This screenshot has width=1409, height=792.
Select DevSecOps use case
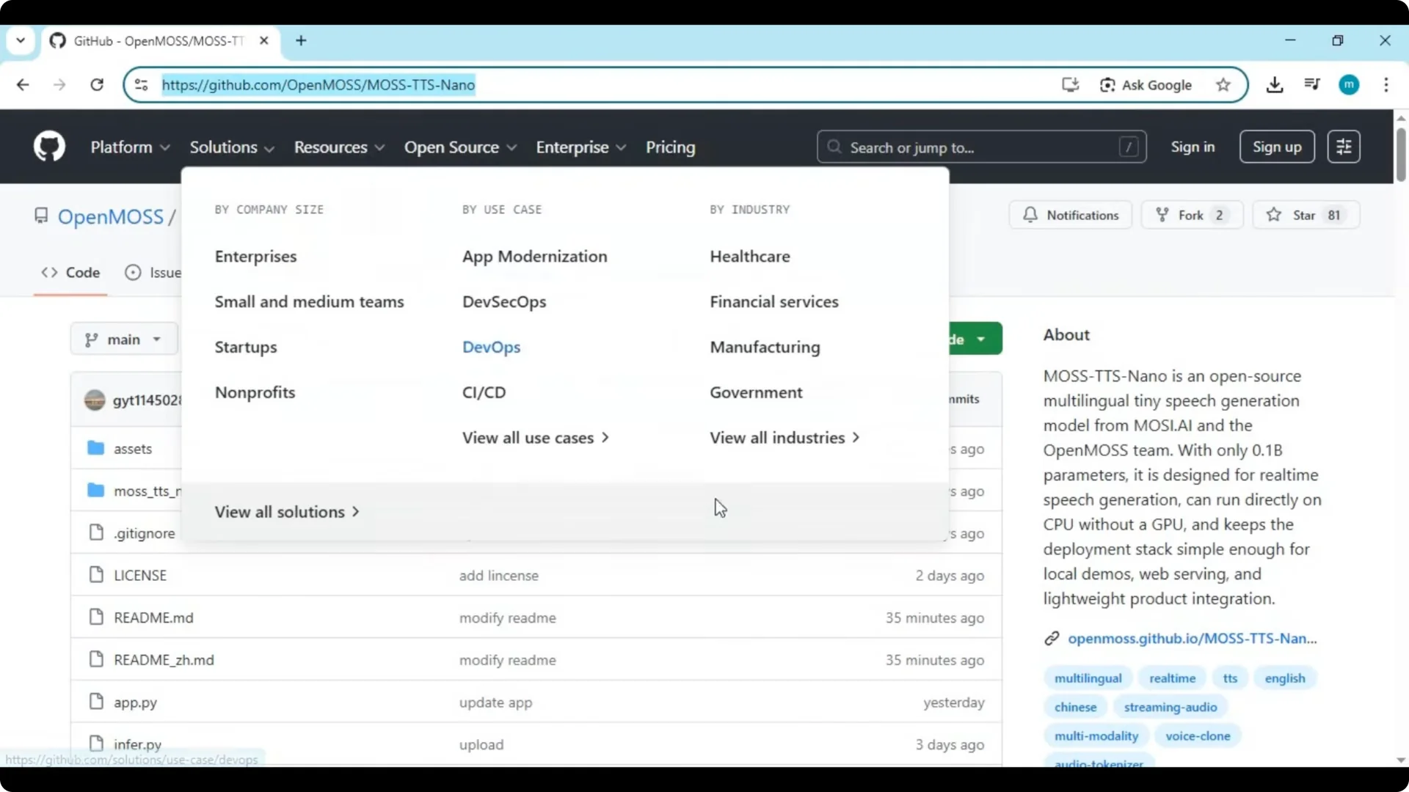pyautogui.click(x=504, y=301)
